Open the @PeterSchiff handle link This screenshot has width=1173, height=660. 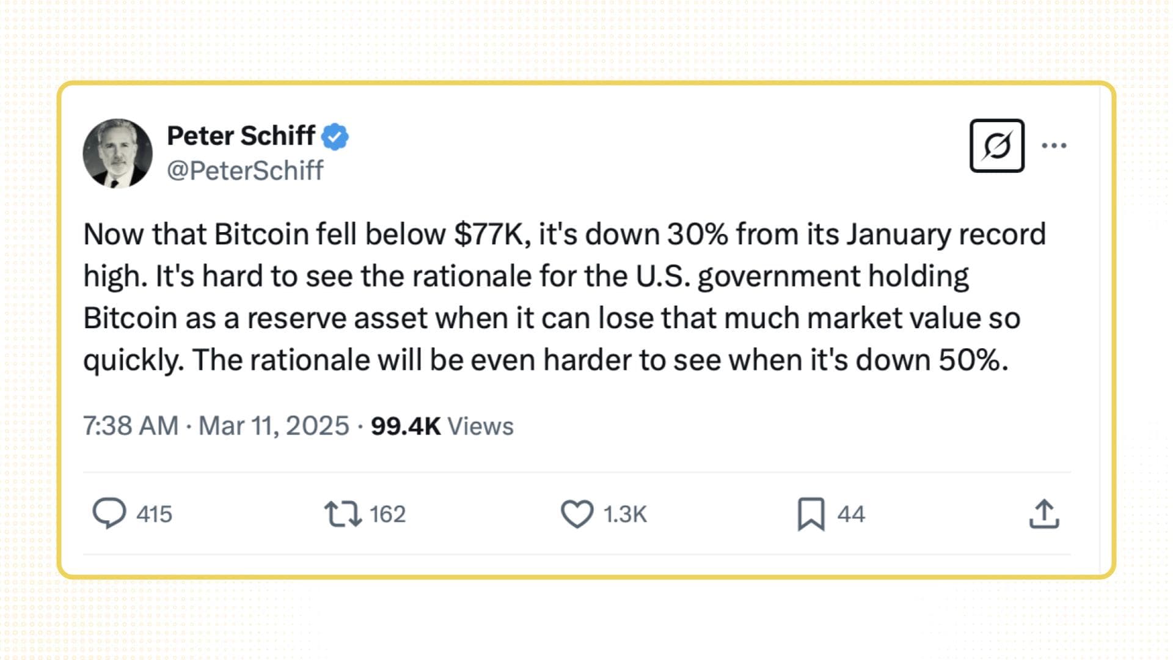pyautogui.click(x=245, y=170)
